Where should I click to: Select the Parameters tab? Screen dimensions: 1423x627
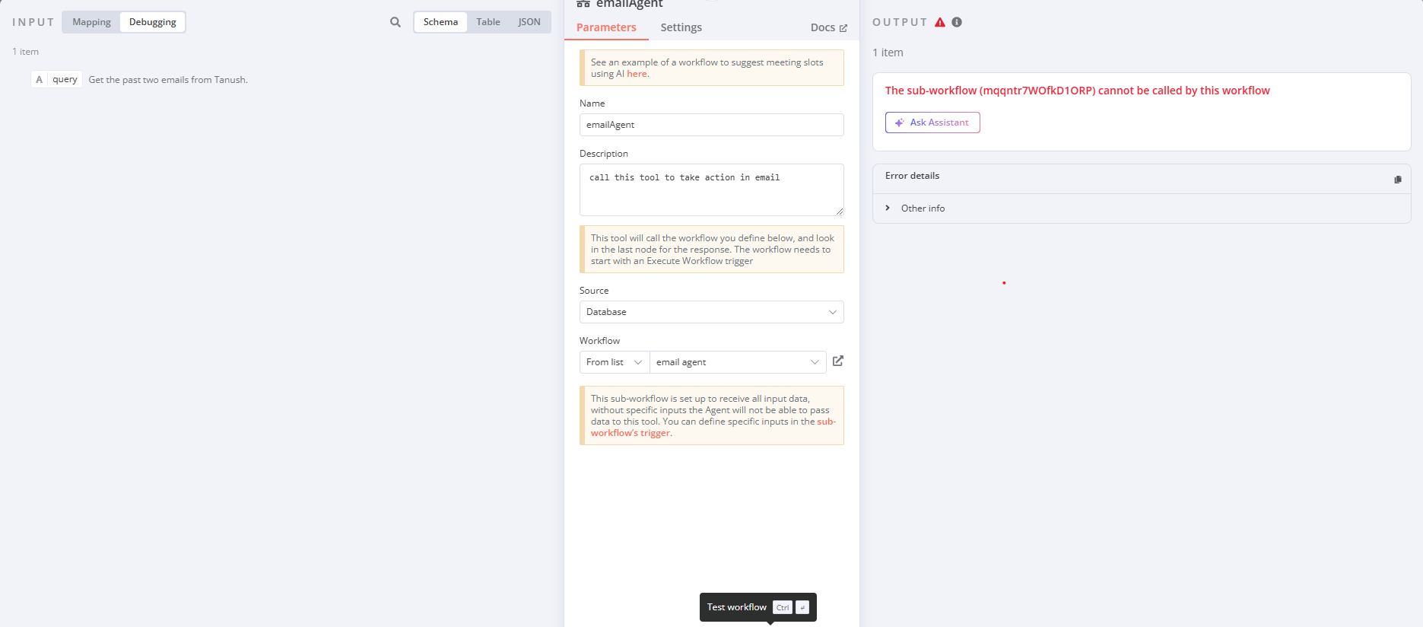tap(606, 27)
